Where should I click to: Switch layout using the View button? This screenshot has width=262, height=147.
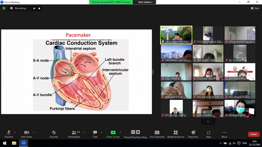[x=255, y=8]
